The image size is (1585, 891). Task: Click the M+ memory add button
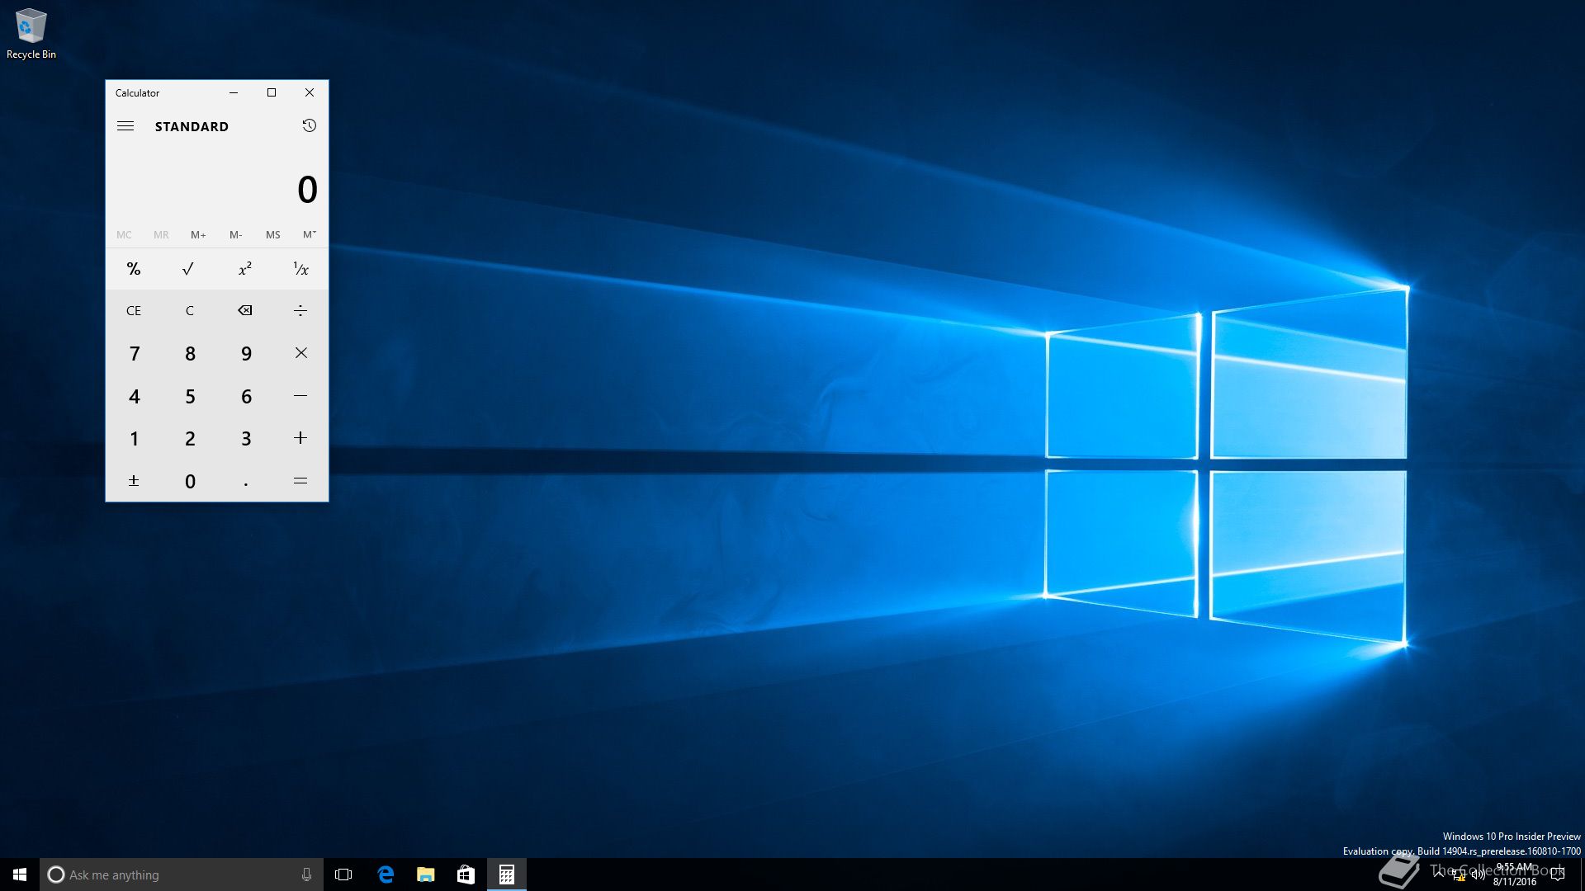pos(198,234)
